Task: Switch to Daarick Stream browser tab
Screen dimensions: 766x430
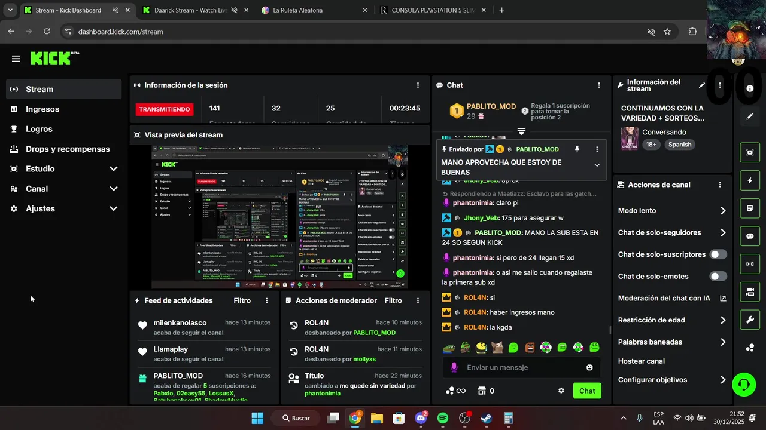Action: [195, 10]
